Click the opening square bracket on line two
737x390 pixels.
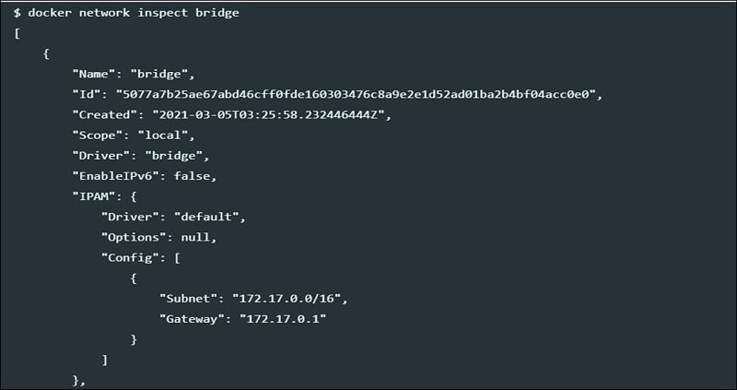coord(17,33)
